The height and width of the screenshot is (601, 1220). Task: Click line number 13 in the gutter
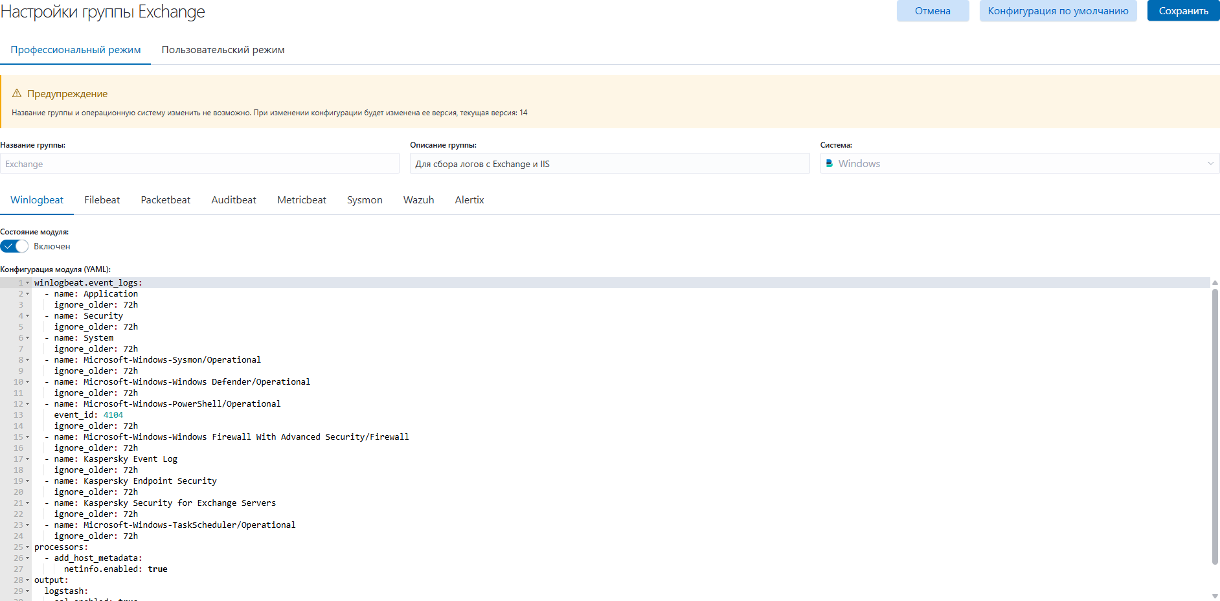pos(18,415)
